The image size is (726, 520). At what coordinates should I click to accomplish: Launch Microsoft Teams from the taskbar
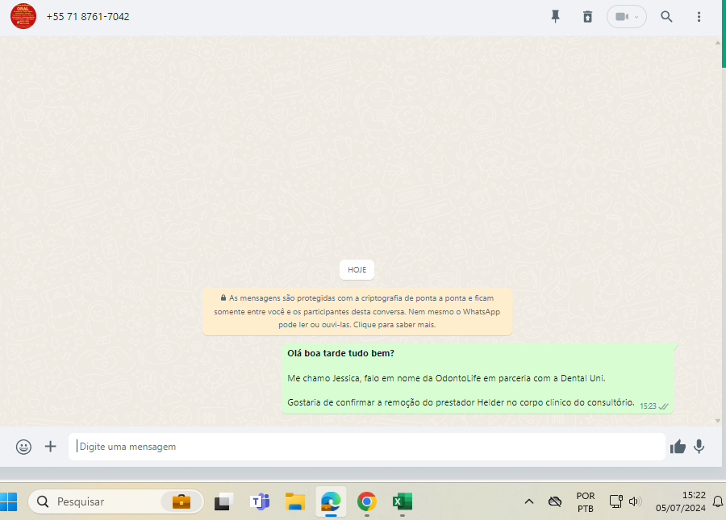click(x=260, y=501)
